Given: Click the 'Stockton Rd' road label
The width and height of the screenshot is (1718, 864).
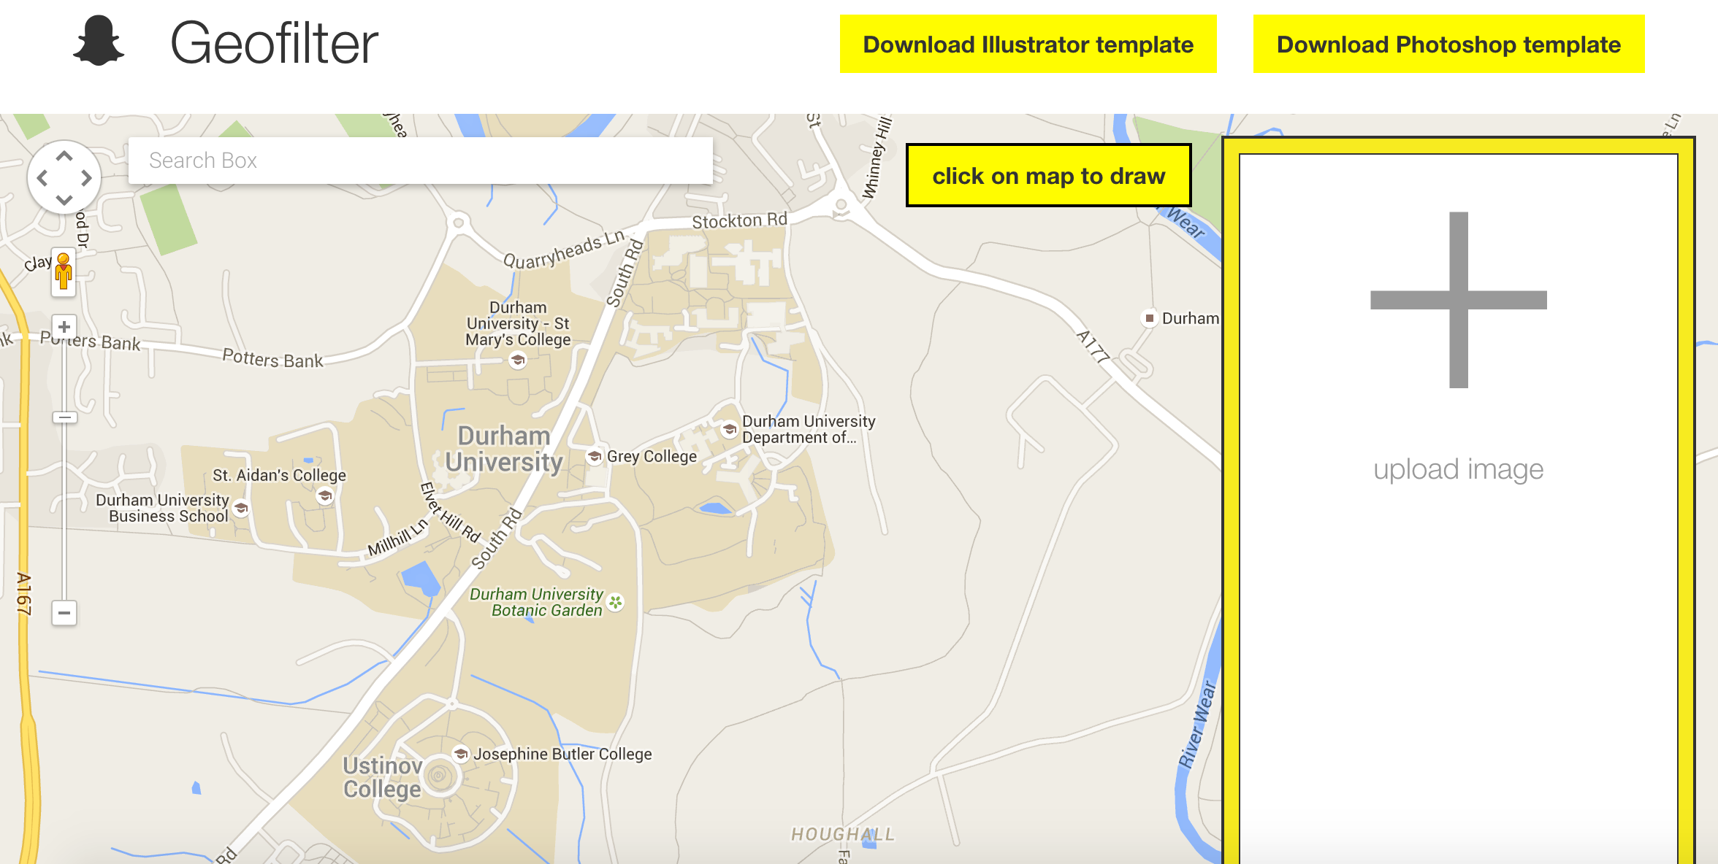Looking at the screenshot, I should [740, 220].
